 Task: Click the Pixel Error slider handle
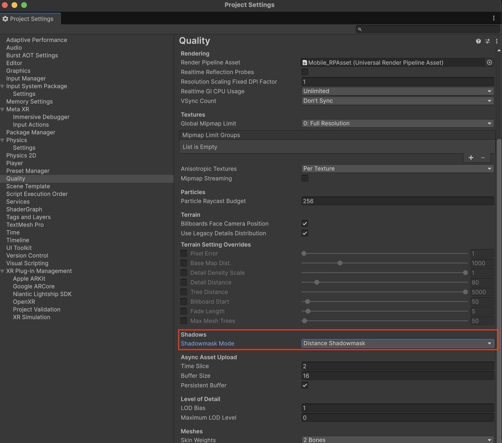[x=304, y=253]
